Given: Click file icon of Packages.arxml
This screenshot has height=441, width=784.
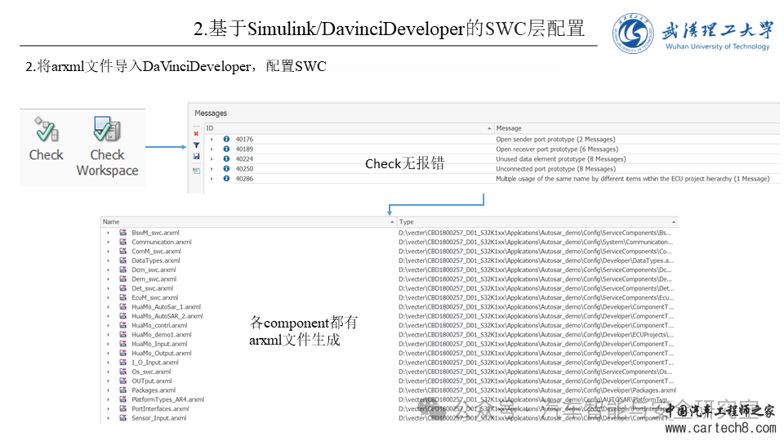Looking at the screenshot, I should pyautogui.click(x=122, y=390).
